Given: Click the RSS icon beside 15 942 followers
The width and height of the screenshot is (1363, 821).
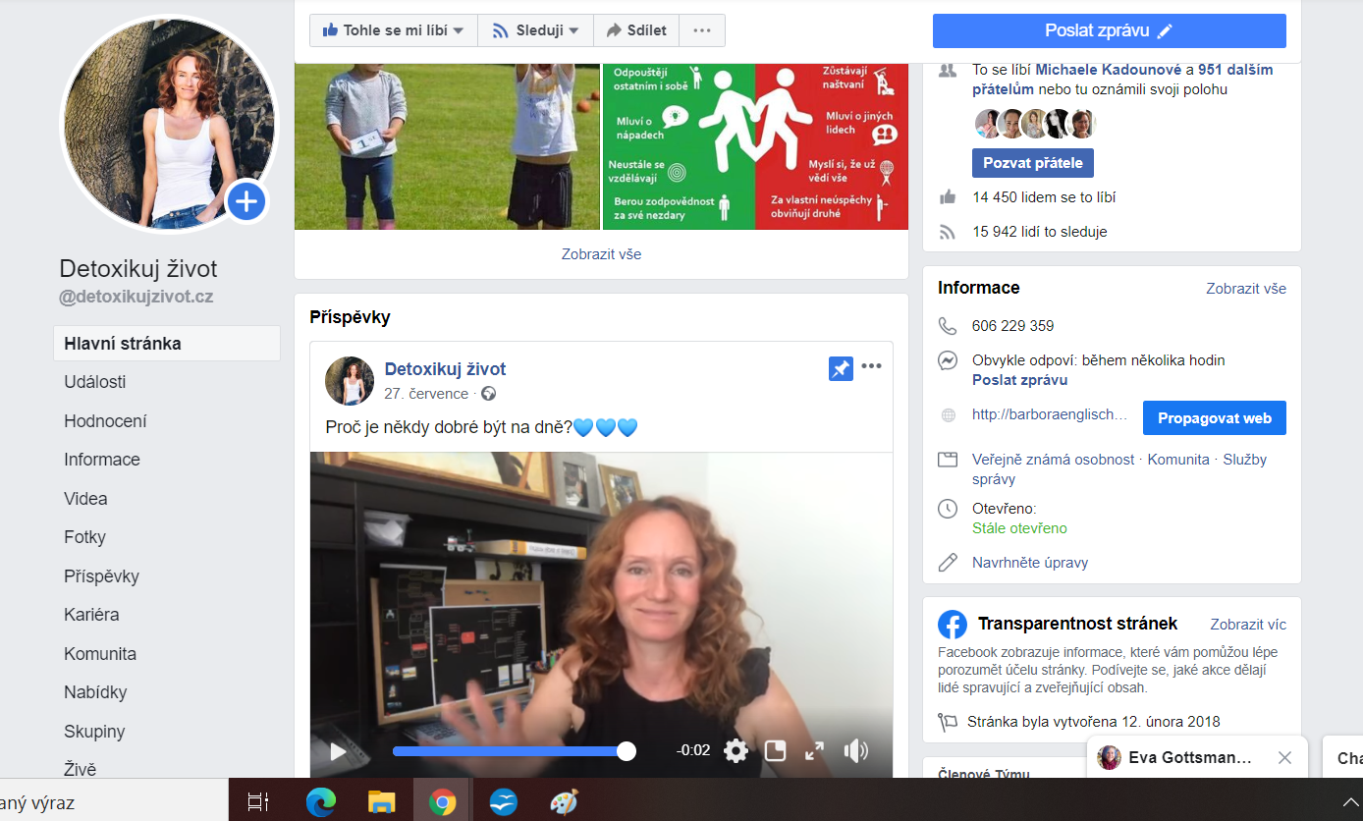Looking at the screenshot, I should pyautogui.click(x=948, y=232).
